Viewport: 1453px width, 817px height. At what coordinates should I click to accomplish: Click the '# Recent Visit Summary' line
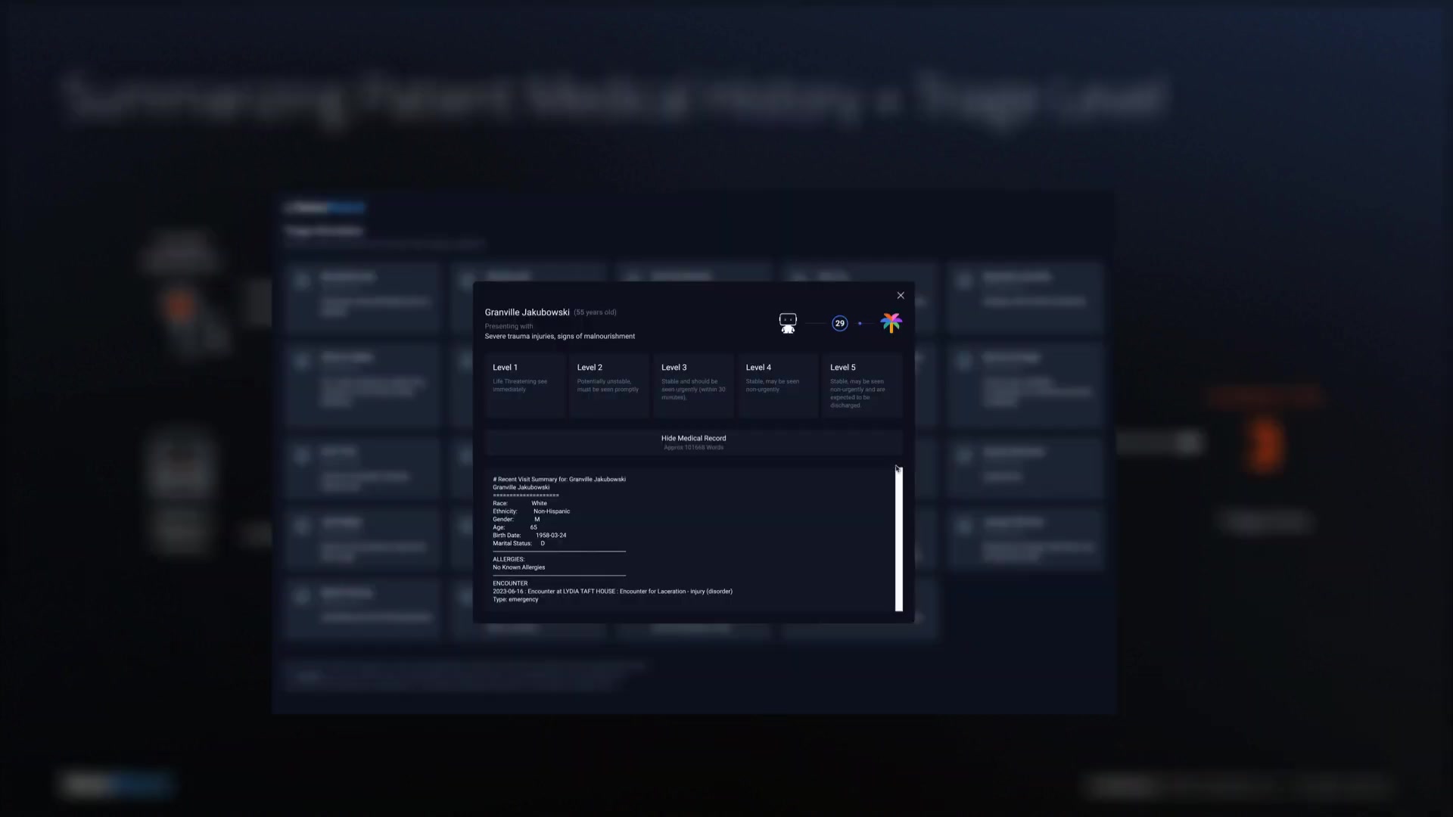pyautogui.click(x=559, y=479)
